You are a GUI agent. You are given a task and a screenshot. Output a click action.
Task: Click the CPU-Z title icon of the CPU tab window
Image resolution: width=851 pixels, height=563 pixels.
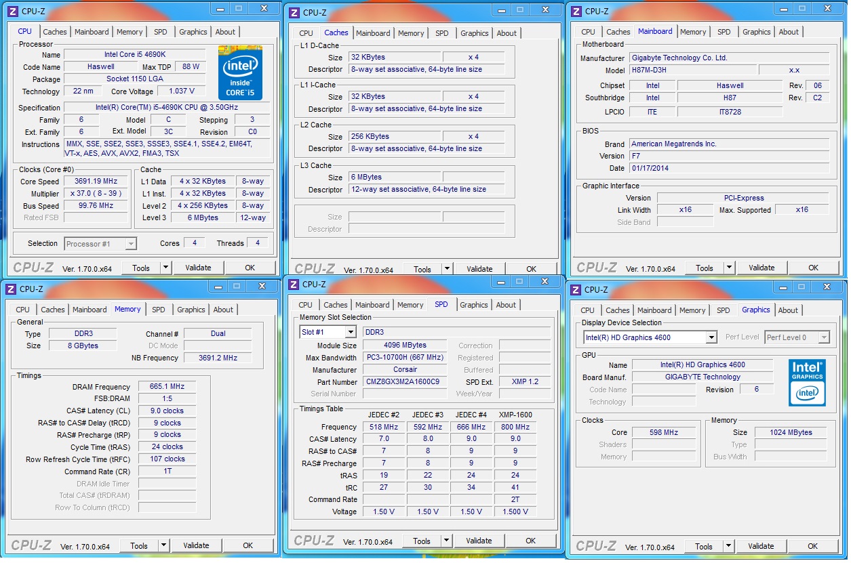coord(12,12)
